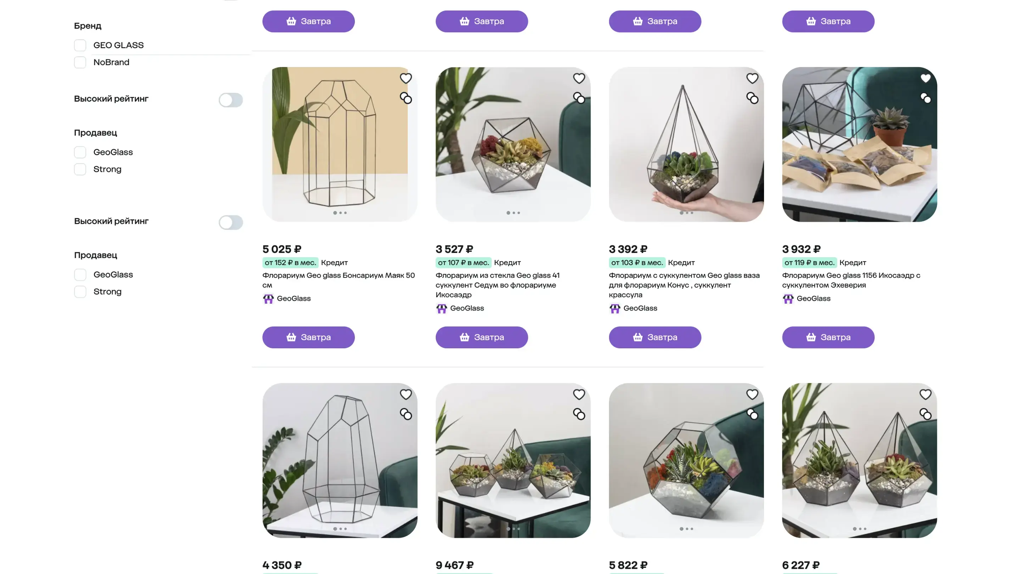The image size is (1021, 574).
Task: Click the от 119 ₽ в мес. installment badge
Action: tap(809, 263)
